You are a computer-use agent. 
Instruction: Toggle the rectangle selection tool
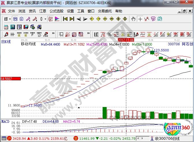click(61, 34)
